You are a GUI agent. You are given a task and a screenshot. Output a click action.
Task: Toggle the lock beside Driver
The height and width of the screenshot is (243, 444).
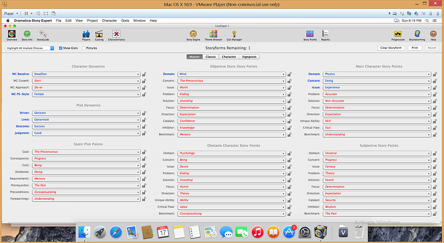[144, 113]
